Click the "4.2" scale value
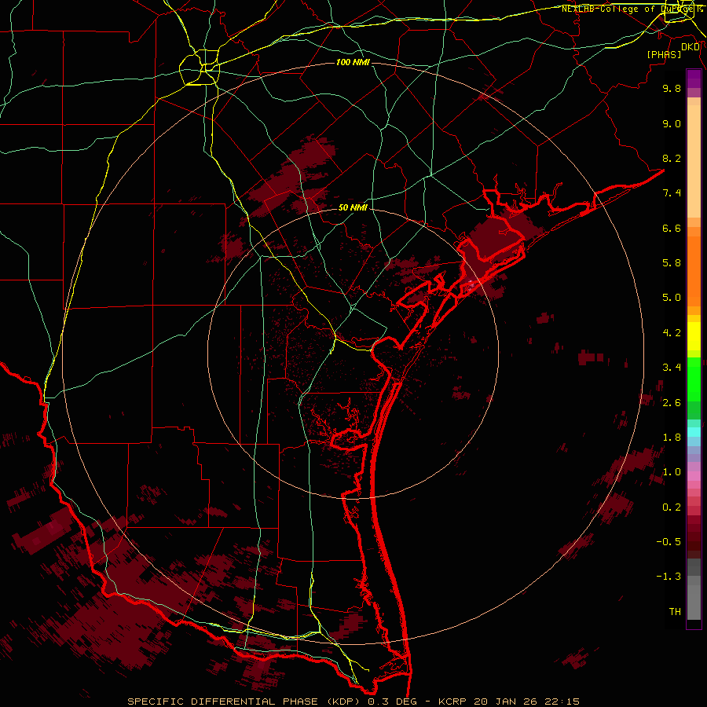The image size is (707, 707). point(672,333)
